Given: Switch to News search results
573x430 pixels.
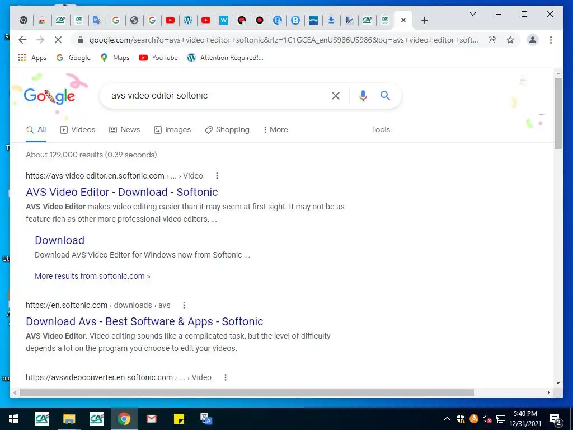Looking at the screenshot, I should [125, 130].
